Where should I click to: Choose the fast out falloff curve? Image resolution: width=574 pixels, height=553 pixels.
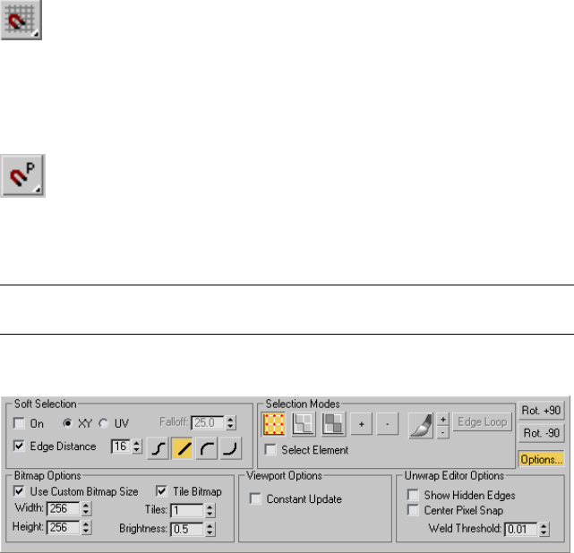pos(231,448)
